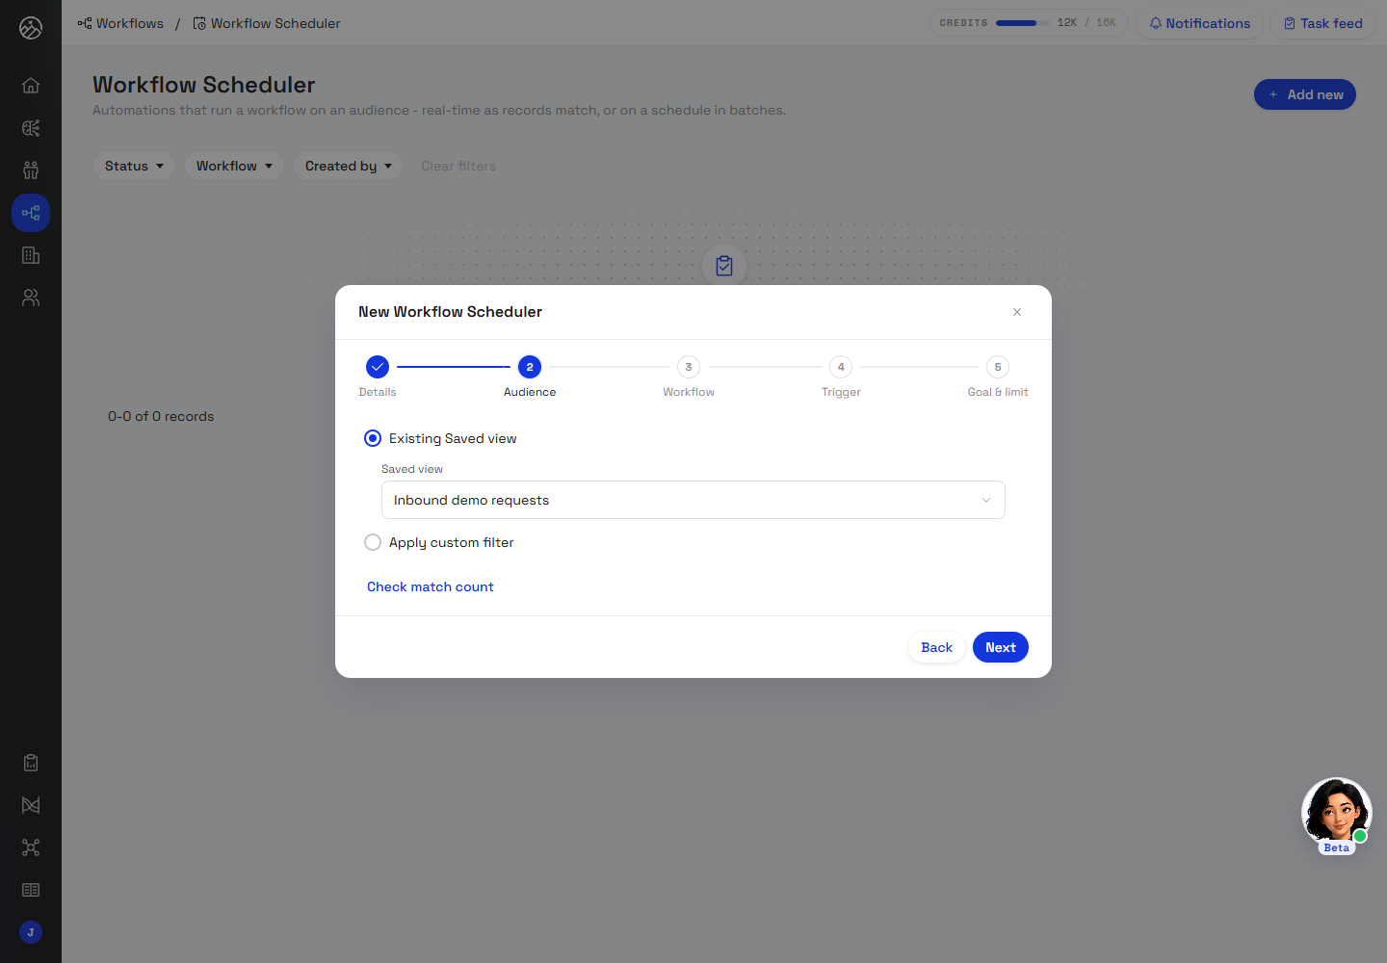Select the active Workflows sidebar icon
This screenshot has width=1387, height=963.
(x=31, y=213)
